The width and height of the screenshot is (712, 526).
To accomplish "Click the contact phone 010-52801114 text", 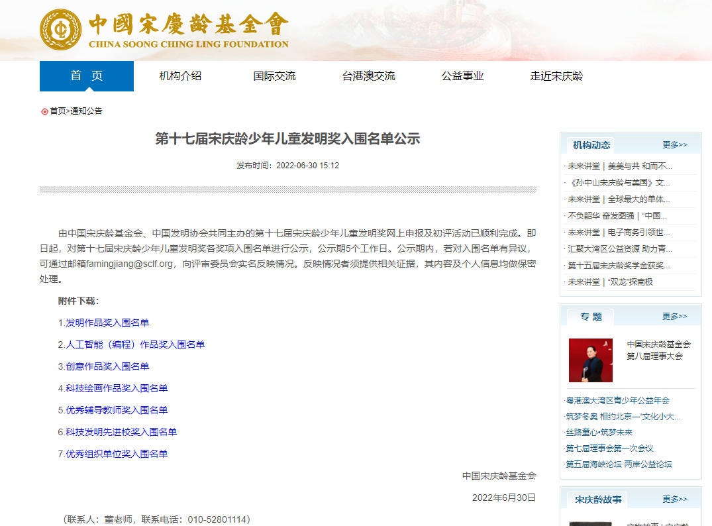I will point(217,519).
